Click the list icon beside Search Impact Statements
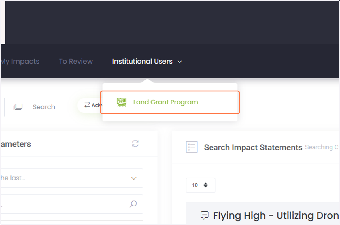This screenshot has height=225, width=340. [192, 147]
